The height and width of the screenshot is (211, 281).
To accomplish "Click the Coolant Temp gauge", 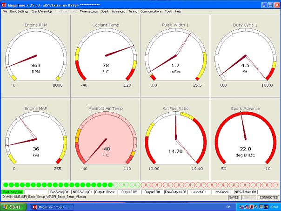I will (x=105, y=55).
